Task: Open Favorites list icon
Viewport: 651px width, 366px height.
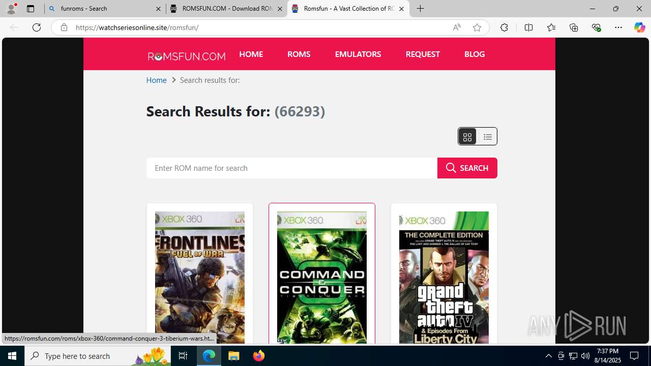Action: (551, 27)
